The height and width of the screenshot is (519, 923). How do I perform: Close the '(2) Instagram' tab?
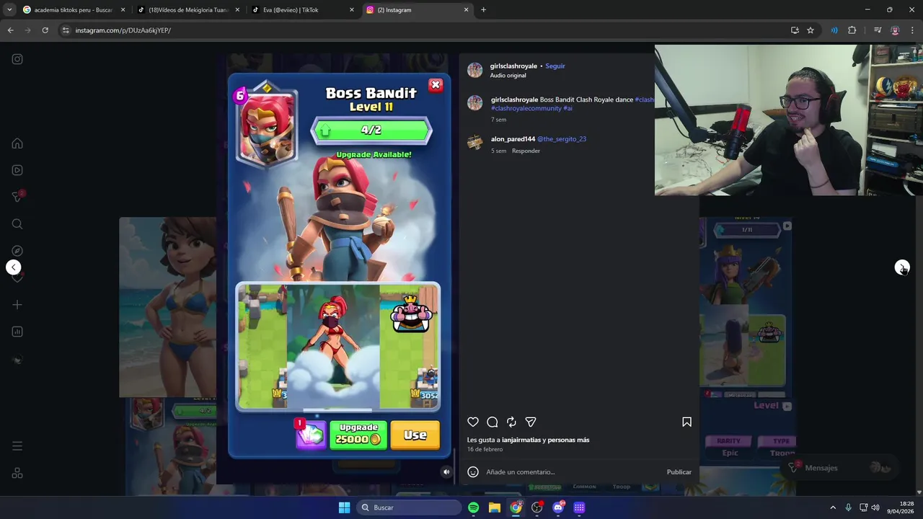(x=466, y=10)
